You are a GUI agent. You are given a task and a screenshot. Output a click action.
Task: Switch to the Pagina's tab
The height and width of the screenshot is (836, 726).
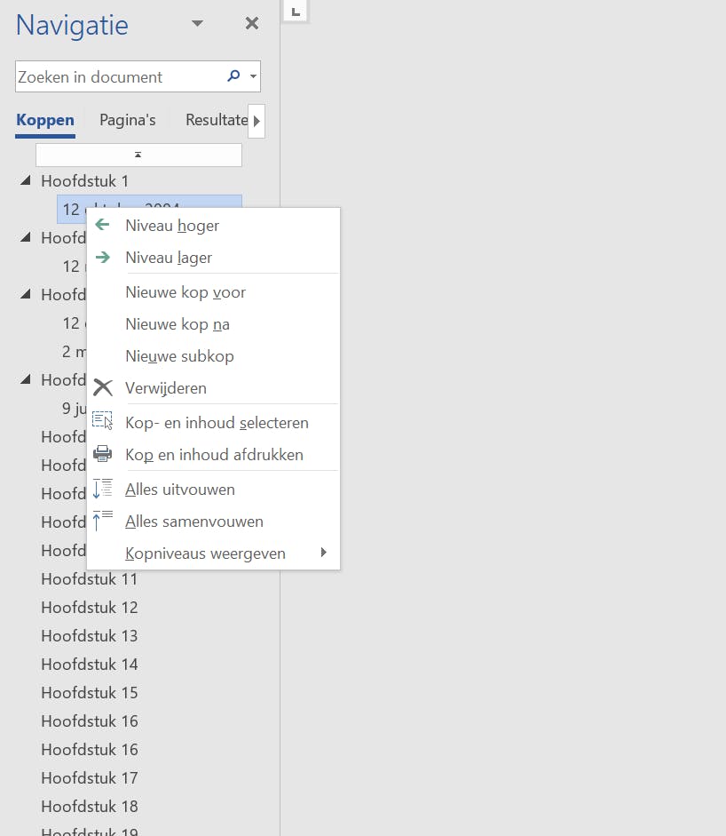point(127,121)
